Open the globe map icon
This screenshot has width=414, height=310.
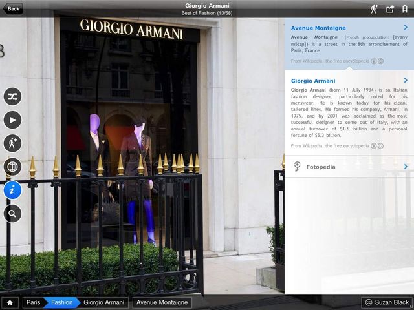pos(12,167)
